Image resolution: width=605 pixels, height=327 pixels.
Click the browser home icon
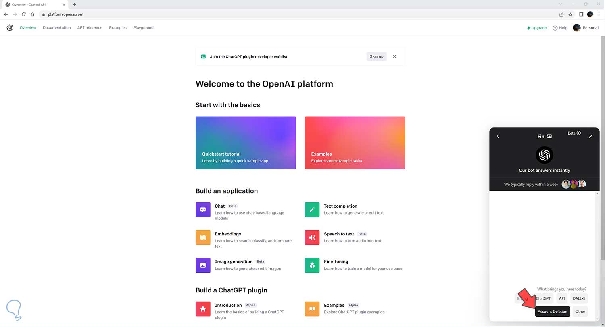click(33, 14)
